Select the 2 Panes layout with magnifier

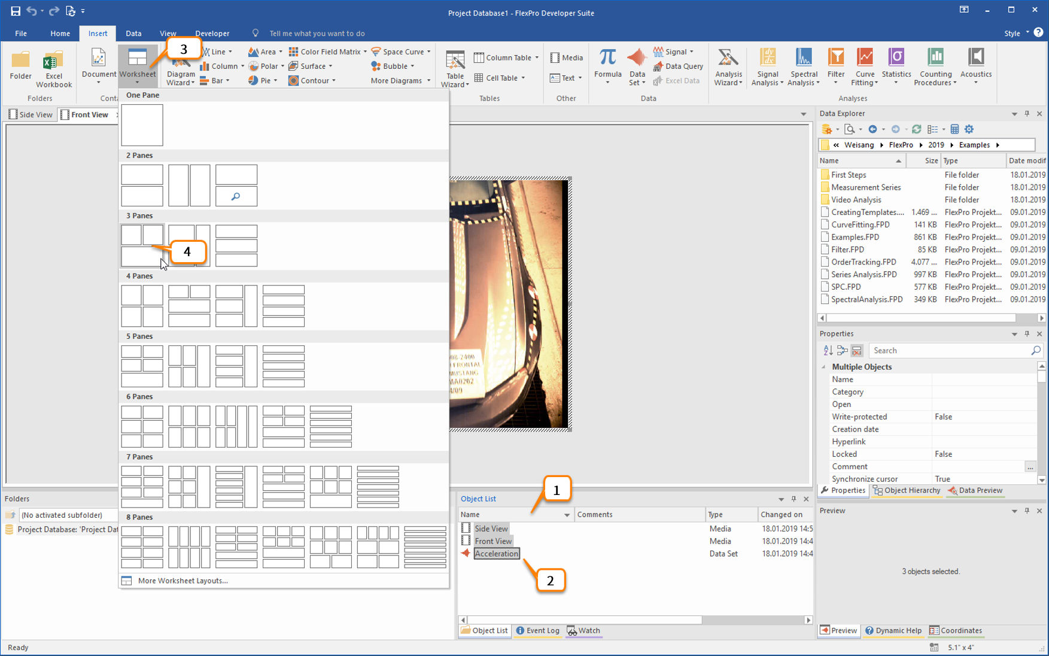(x=236, y=185)
